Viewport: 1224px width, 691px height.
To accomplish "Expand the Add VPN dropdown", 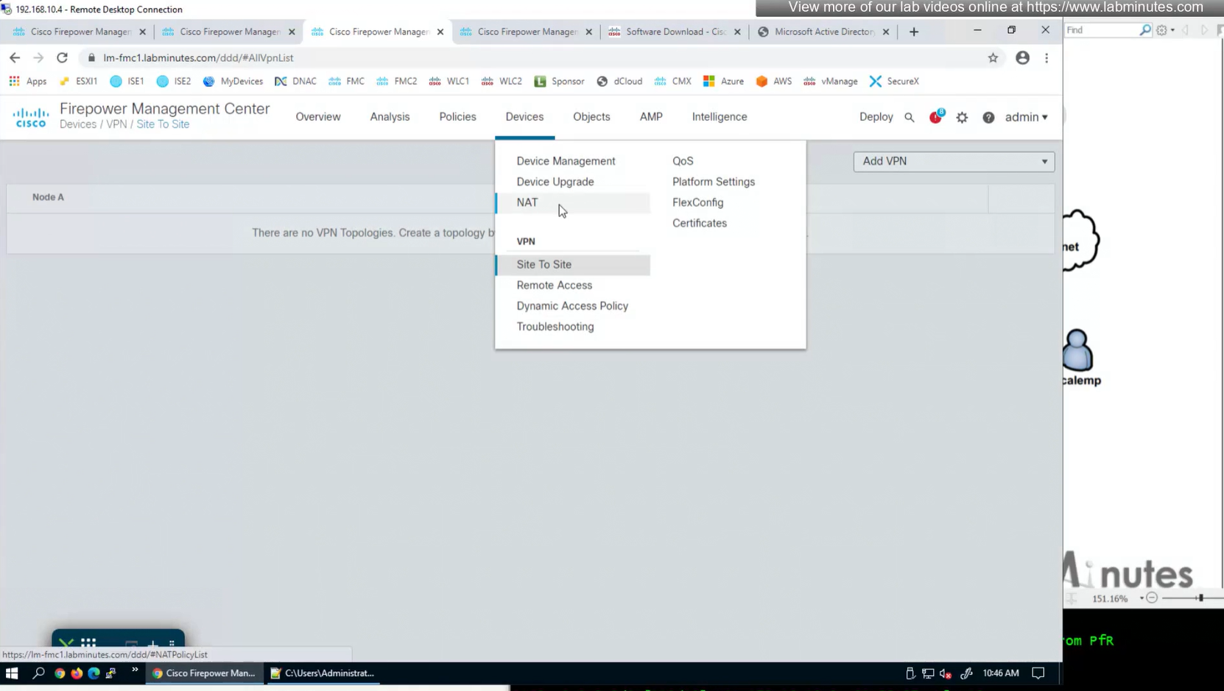I will (x=954, y=161).
